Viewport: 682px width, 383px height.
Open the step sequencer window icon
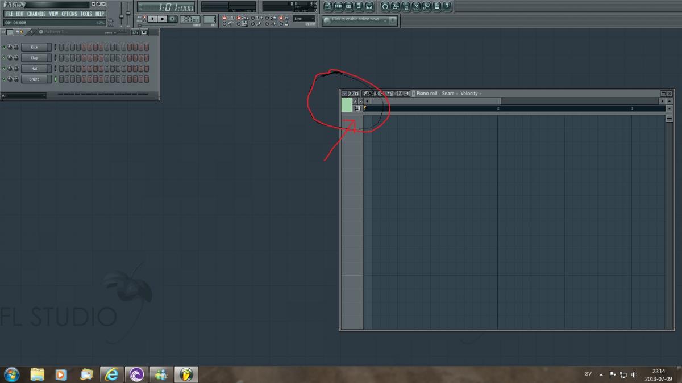point(338,6)
